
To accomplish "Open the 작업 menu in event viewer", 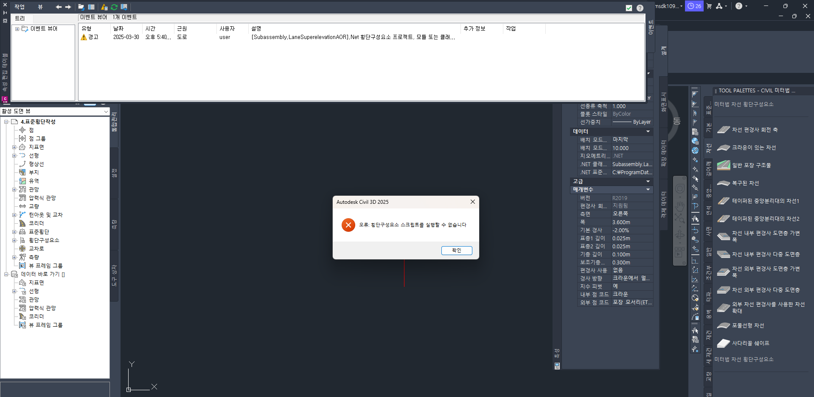I will coord(20,7).
